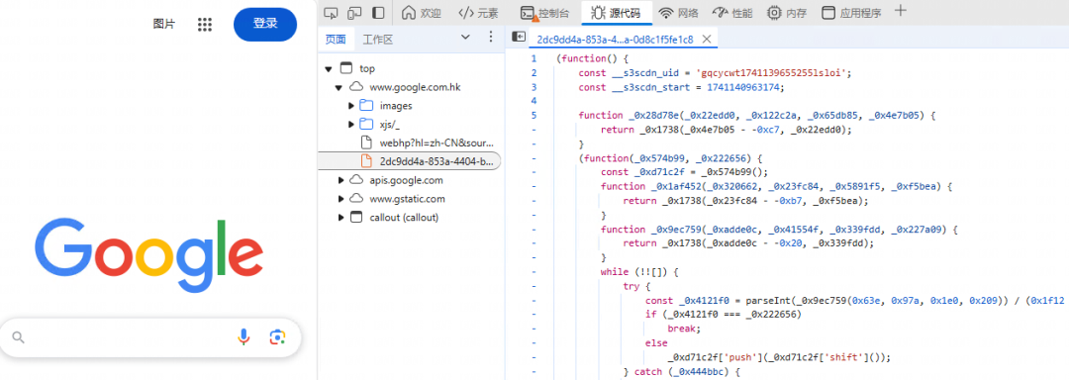This screenshot has width=1069, height=380.
Task: Switch to the 控制台 tab
Action: (x=545, y=12)
